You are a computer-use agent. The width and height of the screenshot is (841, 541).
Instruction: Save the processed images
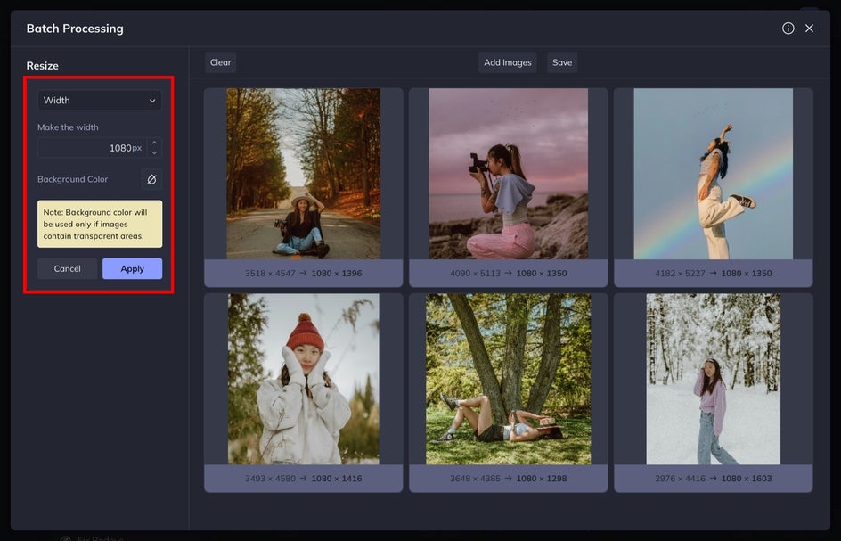pos(562,62)
